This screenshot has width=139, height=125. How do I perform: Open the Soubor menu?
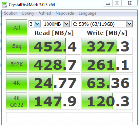pyautogui.click(x=11, y=13)
